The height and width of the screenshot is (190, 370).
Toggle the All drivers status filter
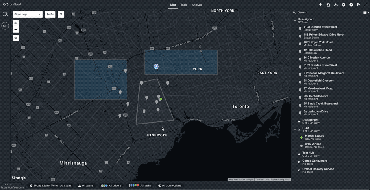[111, 186]
